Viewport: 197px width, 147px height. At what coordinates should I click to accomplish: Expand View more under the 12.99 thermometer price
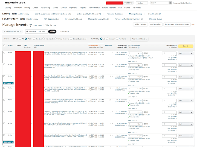(x=132, y=73)
